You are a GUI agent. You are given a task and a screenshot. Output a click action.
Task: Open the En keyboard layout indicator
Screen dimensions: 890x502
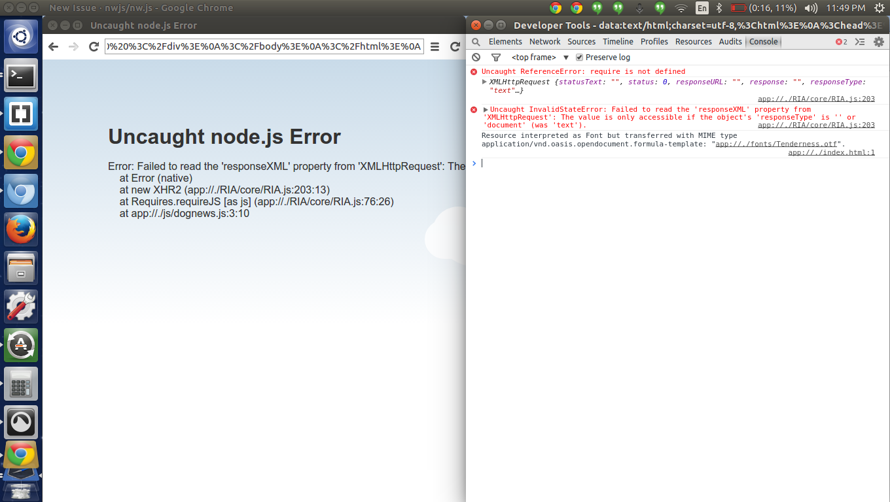point(702,8)
